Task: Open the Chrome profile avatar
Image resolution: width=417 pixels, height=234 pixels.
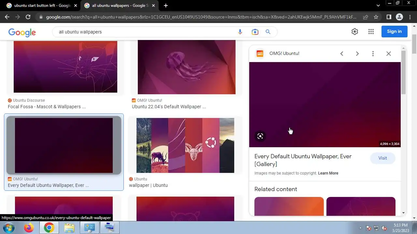Action: [x=399, y=17]
